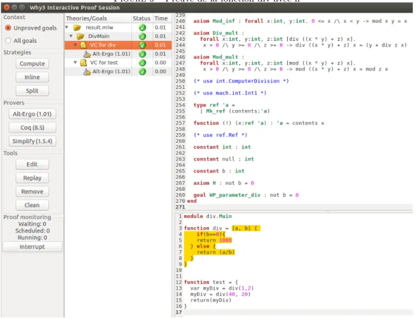This screenshot has width=420, height=318.
Task: Collapse the VC for div node
Action: (x=75, y=45)
